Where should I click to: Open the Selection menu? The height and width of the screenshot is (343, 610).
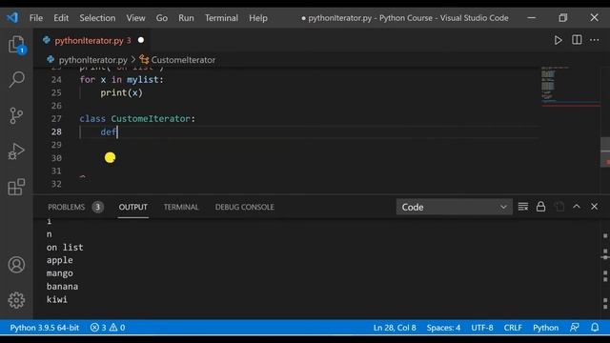pyautogui.click(x=97, y=18)
